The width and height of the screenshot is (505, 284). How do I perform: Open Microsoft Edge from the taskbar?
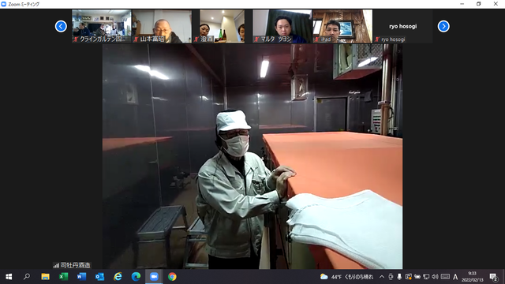136,277
